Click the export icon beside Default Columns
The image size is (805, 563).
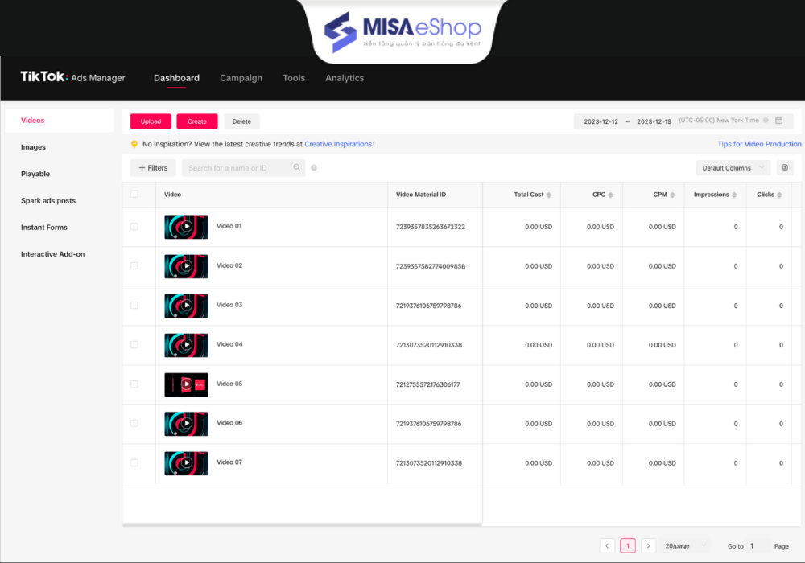tap(785, 167)
